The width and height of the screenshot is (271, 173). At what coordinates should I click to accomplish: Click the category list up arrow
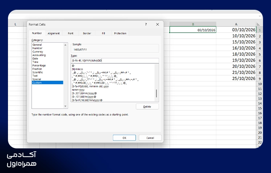click(x=65, y=45)
